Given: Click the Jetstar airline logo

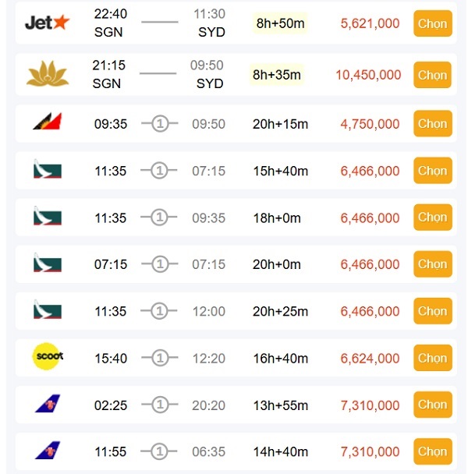Looking at the screenshot, I should (x=47, y=23).
